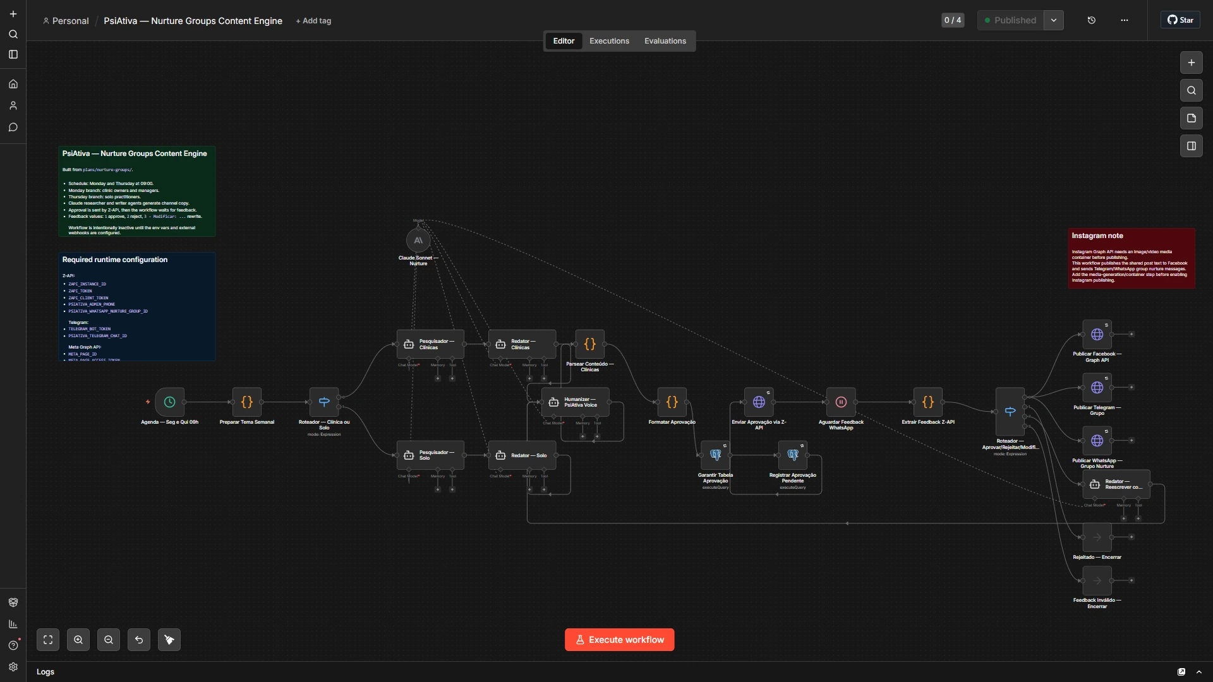This screenshot has height=682, width=1213.
Task: Pop out the Logs panel
Action: point(1181,672)
